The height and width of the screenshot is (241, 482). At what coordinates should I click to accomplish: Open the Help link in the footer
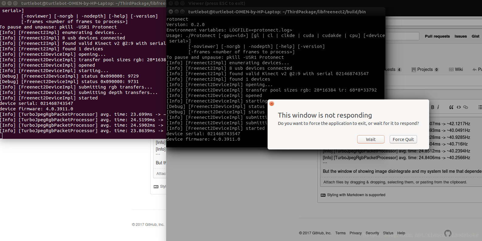point(401,233)
